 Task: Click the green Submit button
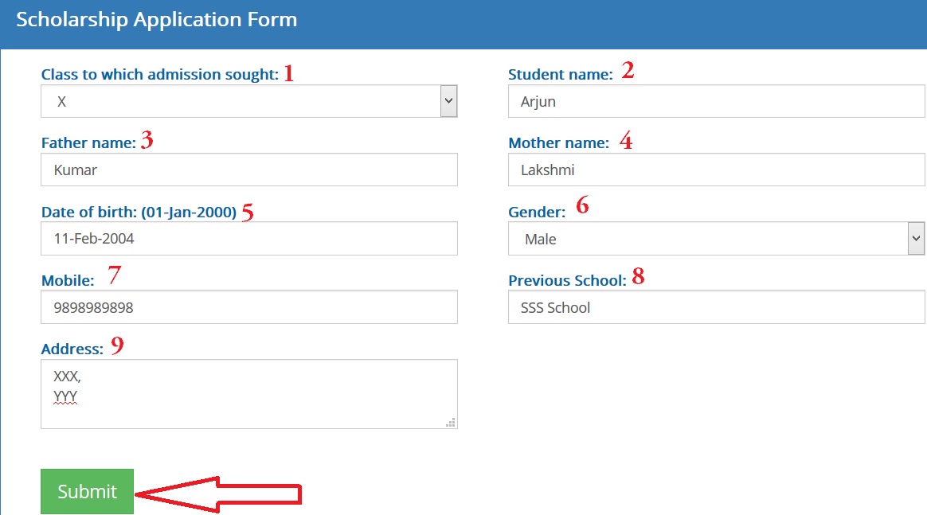88,491
